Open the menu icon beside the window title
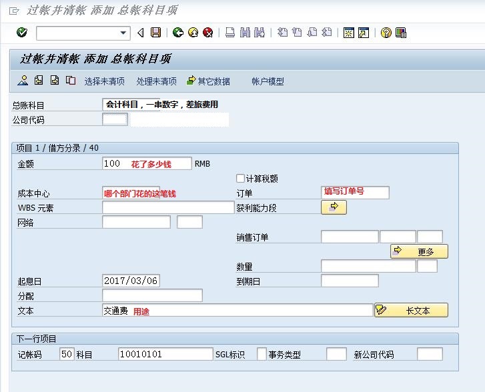This screenshot has width=485, height=392. pos(14,11)
